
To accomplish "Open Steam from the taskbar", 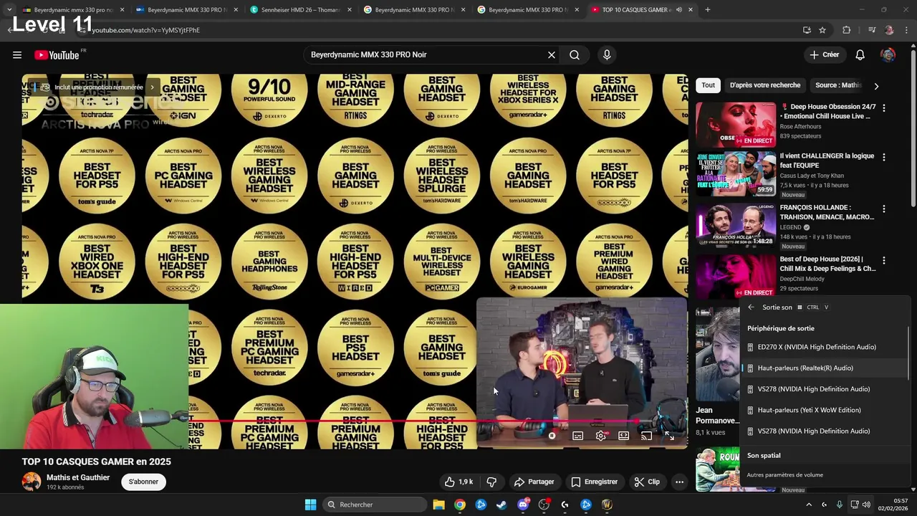I will [x=501, y=505].
